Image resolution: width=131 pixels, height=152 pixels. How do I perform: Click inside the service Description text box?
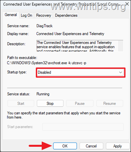click(77, 46)
